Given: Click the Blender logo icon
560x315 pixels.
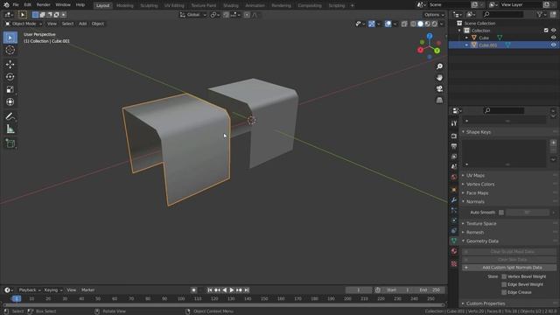Looking at the screenshot, I should pos(6,5).
